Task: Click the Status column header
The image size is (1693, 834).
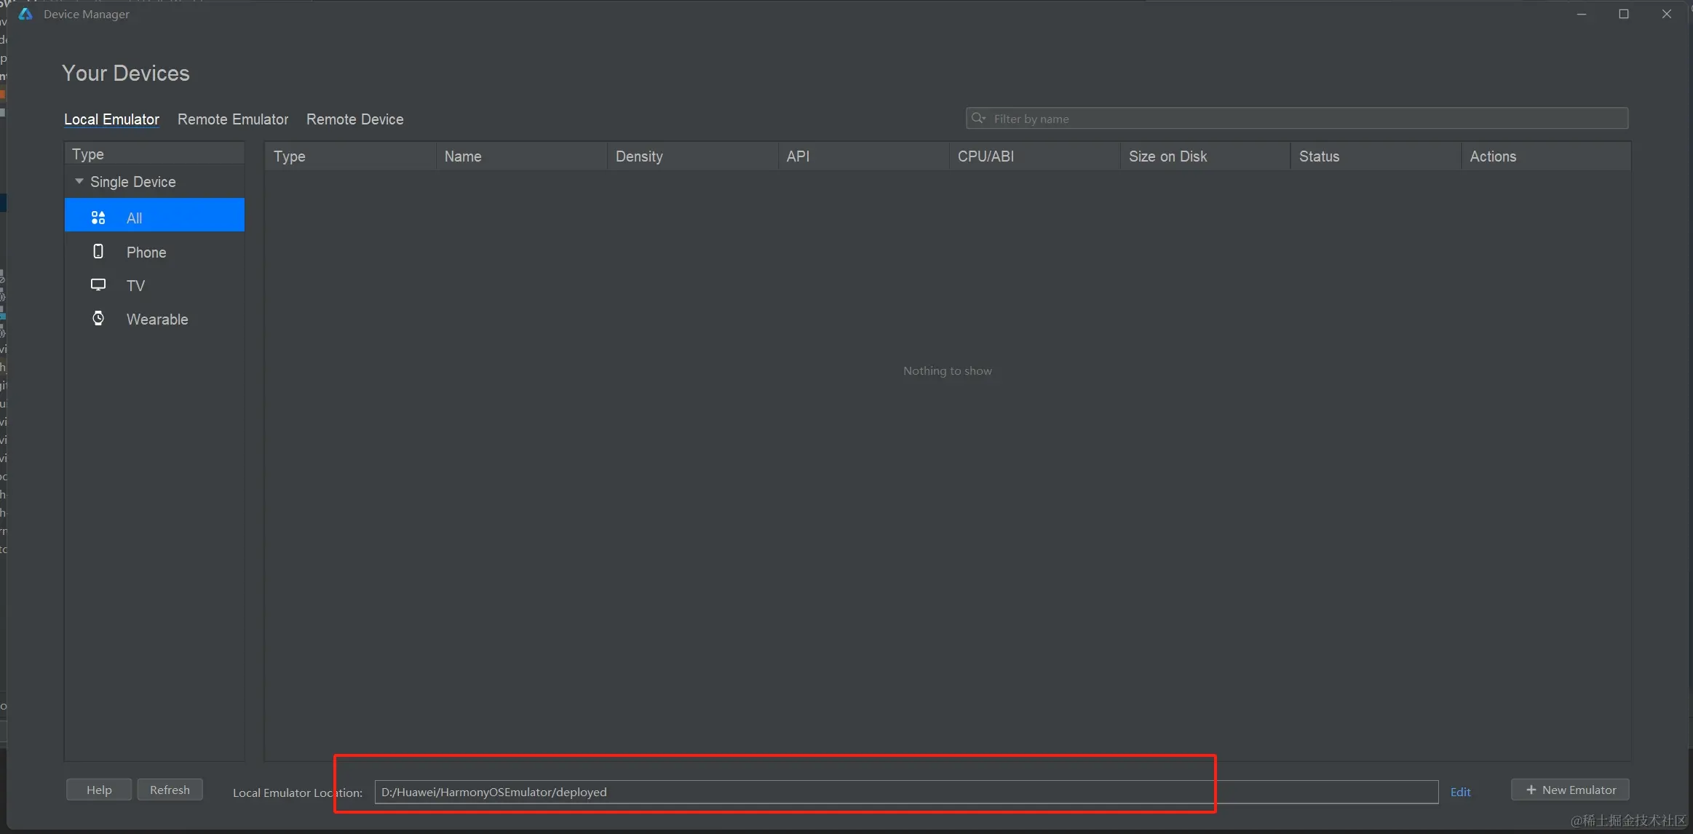Action: (x=1319, y=156)
